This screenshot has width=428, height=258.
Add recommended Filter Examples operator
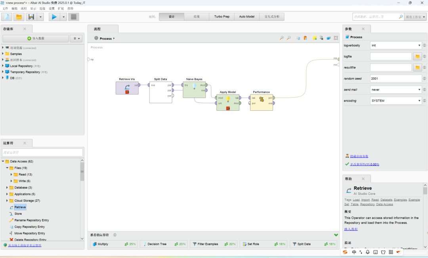click(x=214, y=244)
